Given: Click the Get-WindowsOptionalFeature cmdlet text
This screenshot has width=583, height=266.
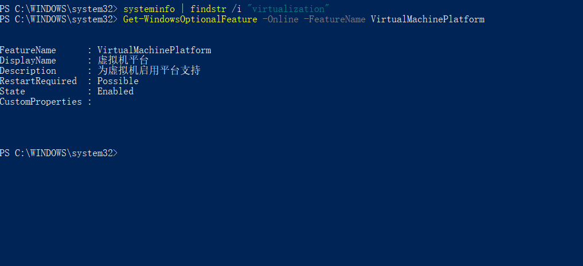Looking at the screenshot, I should [190, 19].
